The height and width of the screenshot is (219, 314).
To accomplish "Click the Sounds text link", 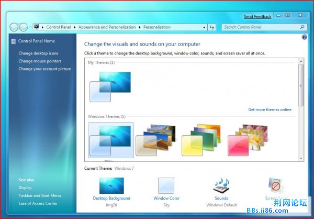I will pyautogui.click(x=221, y=198).
